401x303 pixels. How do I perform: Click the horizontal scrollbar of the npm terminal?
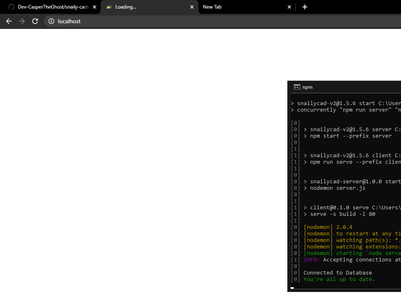click(x=292, y=288)
